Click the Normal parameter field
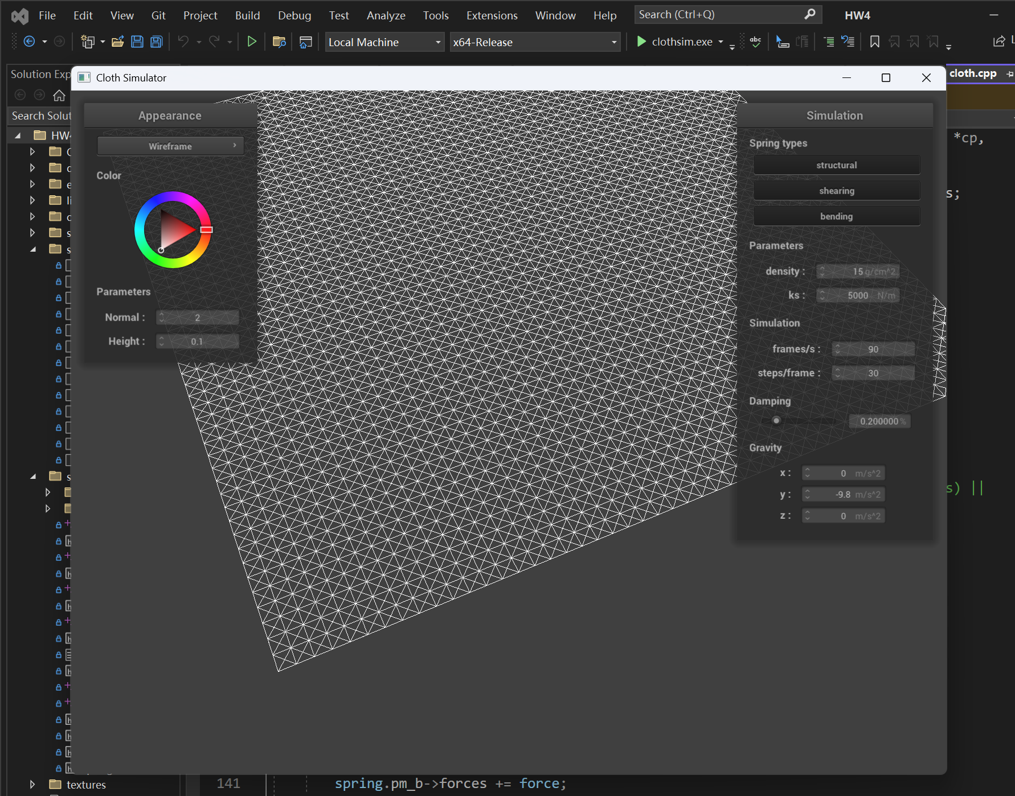Viewport: 1015px width, 796px height. point(198,318)
